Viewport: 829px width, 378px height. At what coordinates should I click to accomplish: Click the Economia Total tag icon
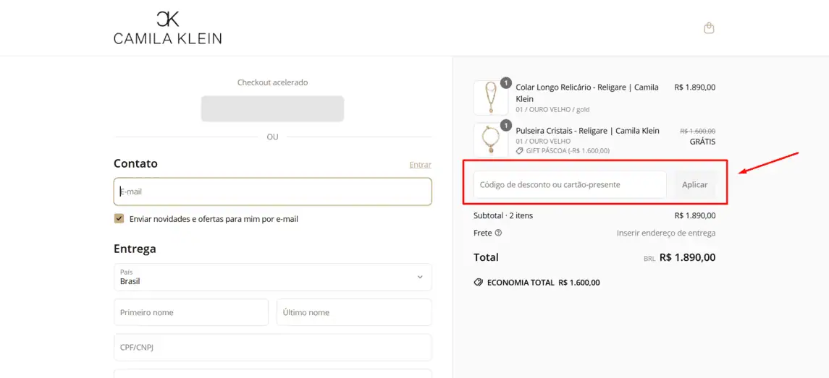coord(478,283)
